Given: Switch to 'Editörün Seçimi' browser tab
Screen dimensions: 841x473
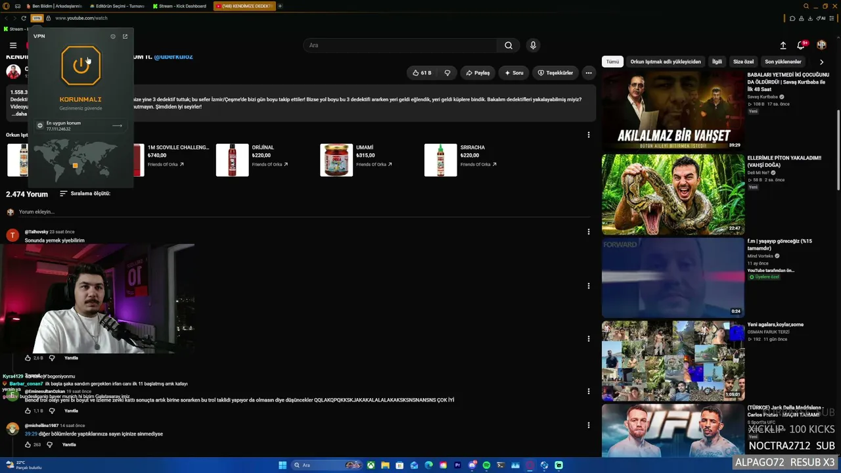Looking at the screenshot, I should pyautogui.click(x=118, y=6).
